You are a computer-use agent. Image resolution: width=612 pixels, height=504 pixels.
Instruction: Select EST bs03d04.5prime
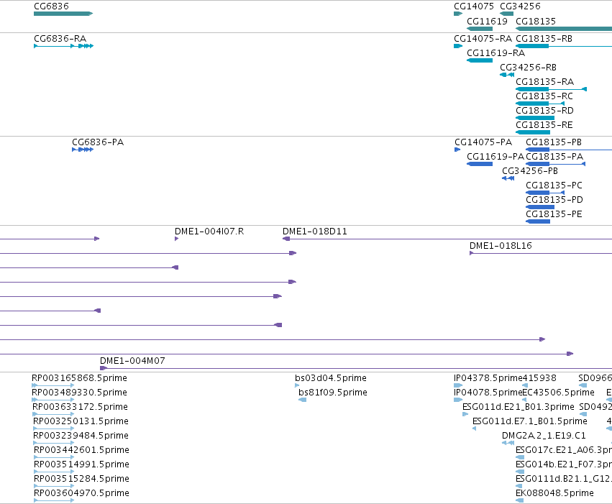point(331,378)
